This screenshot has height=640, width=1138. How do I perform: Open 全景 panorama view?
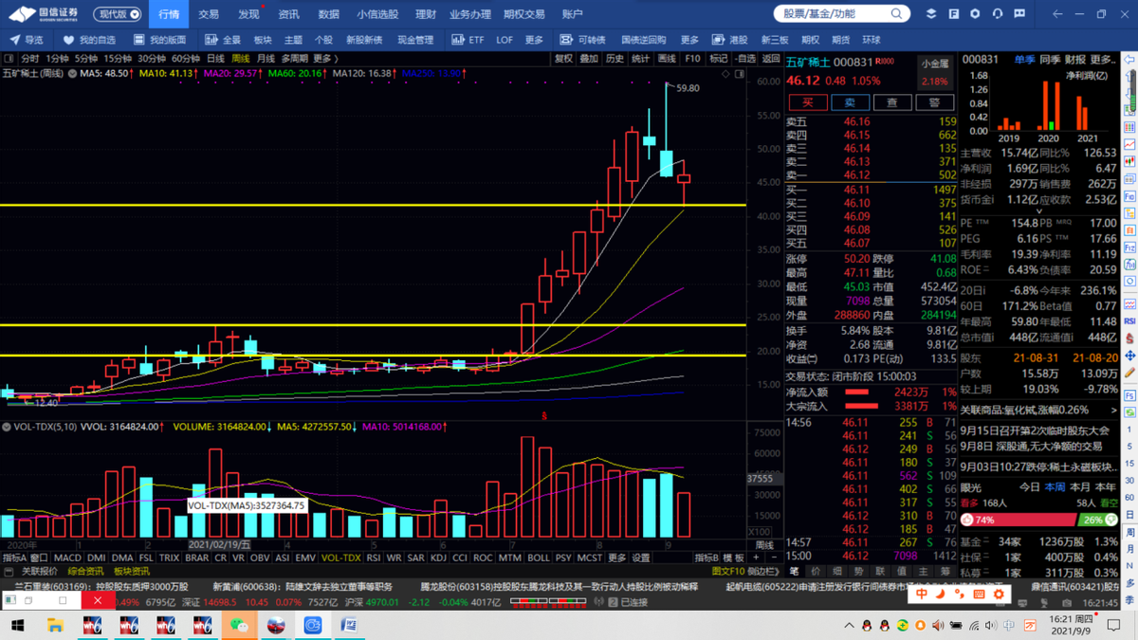click(224, 40)
